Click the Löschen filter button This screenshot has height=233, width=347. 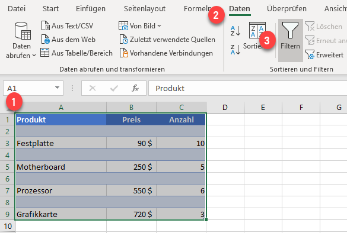click(x=323, y=27)
